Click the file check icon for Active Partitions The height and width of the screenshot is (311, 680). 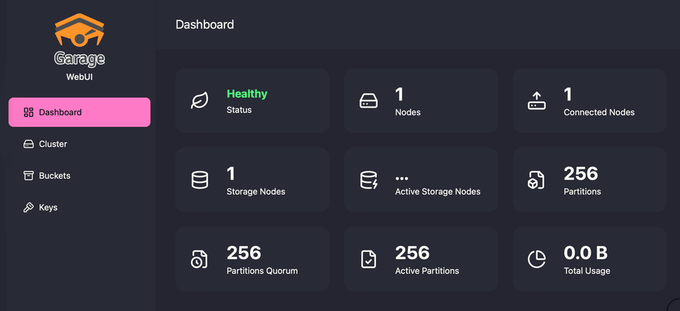[x=369, y=259]
